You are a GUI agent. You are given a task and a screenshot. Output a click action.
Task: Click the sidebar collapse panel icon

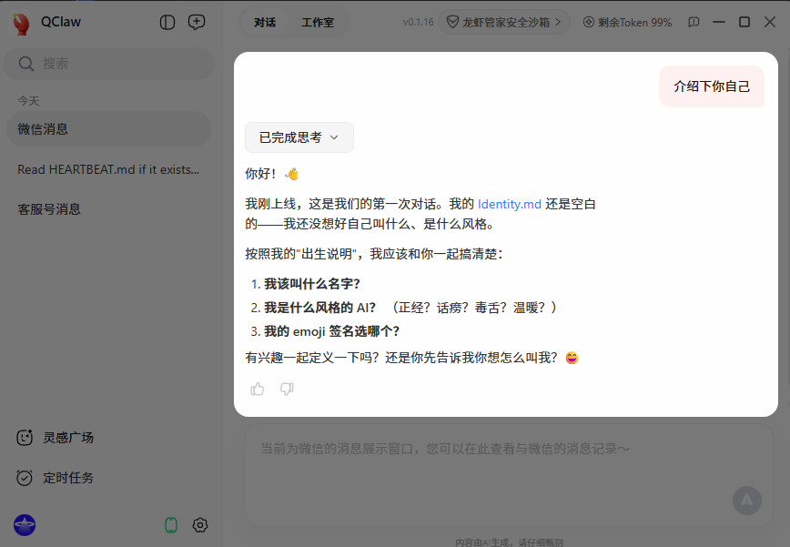167,22
